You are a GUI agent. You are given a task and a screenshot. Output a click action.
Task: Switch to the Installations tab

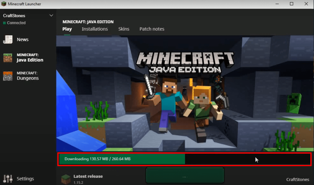tap(95, 29)
